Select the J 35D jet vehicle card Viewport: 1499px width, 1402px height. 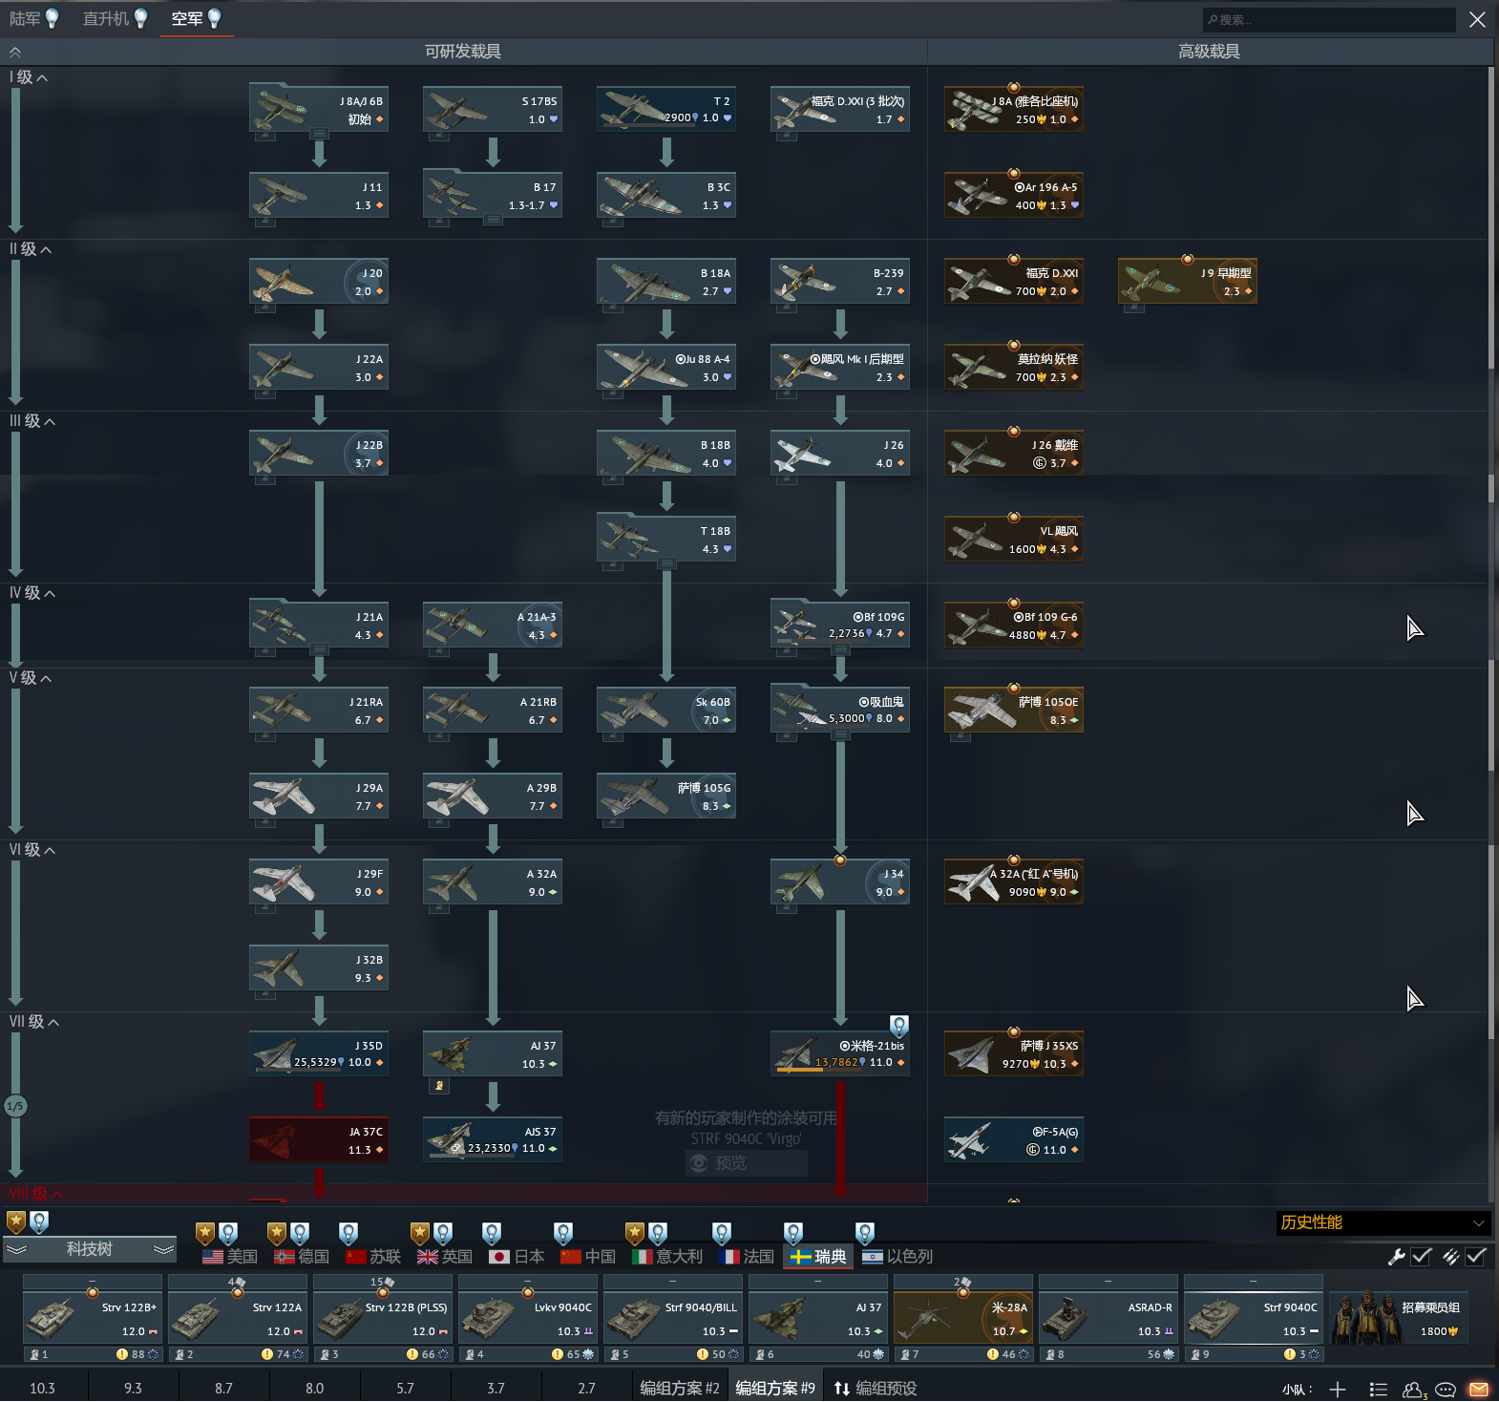coord(319,1054)
